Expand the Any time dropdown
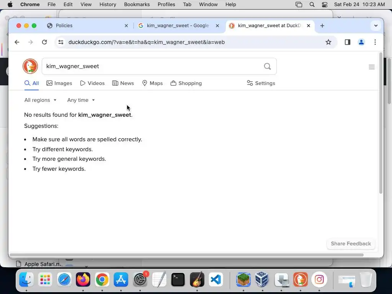 [x=81, y=100]
